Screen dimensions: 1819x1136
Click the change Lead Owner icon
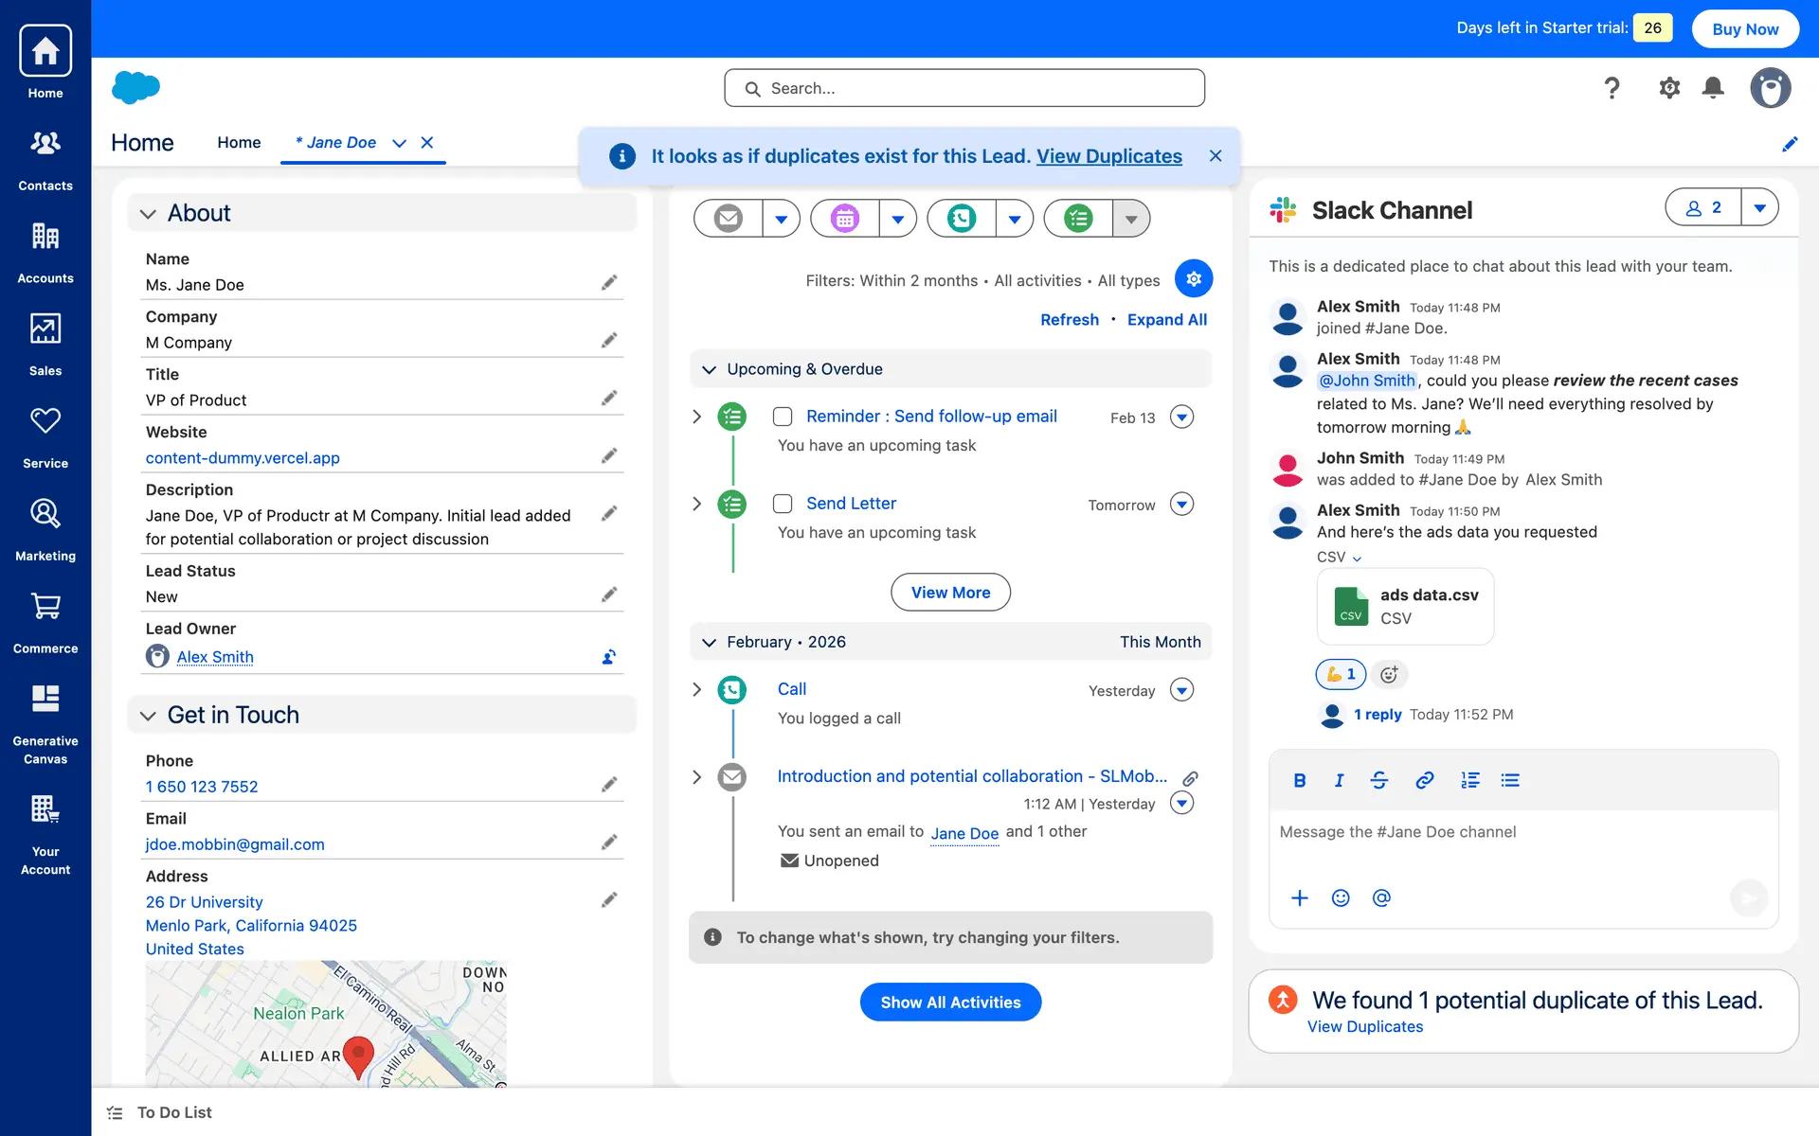click(609, 657)
